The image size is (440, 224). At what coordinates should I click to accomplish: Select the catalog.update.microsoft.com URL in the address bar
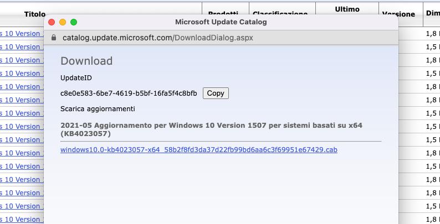(158, 38)
